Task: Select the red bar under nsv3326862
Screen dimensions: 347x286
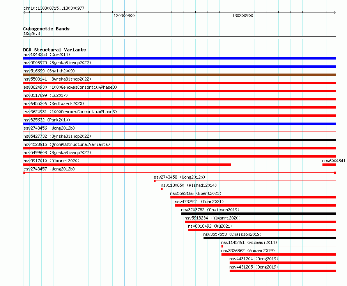Action: [x=279, y=254]
